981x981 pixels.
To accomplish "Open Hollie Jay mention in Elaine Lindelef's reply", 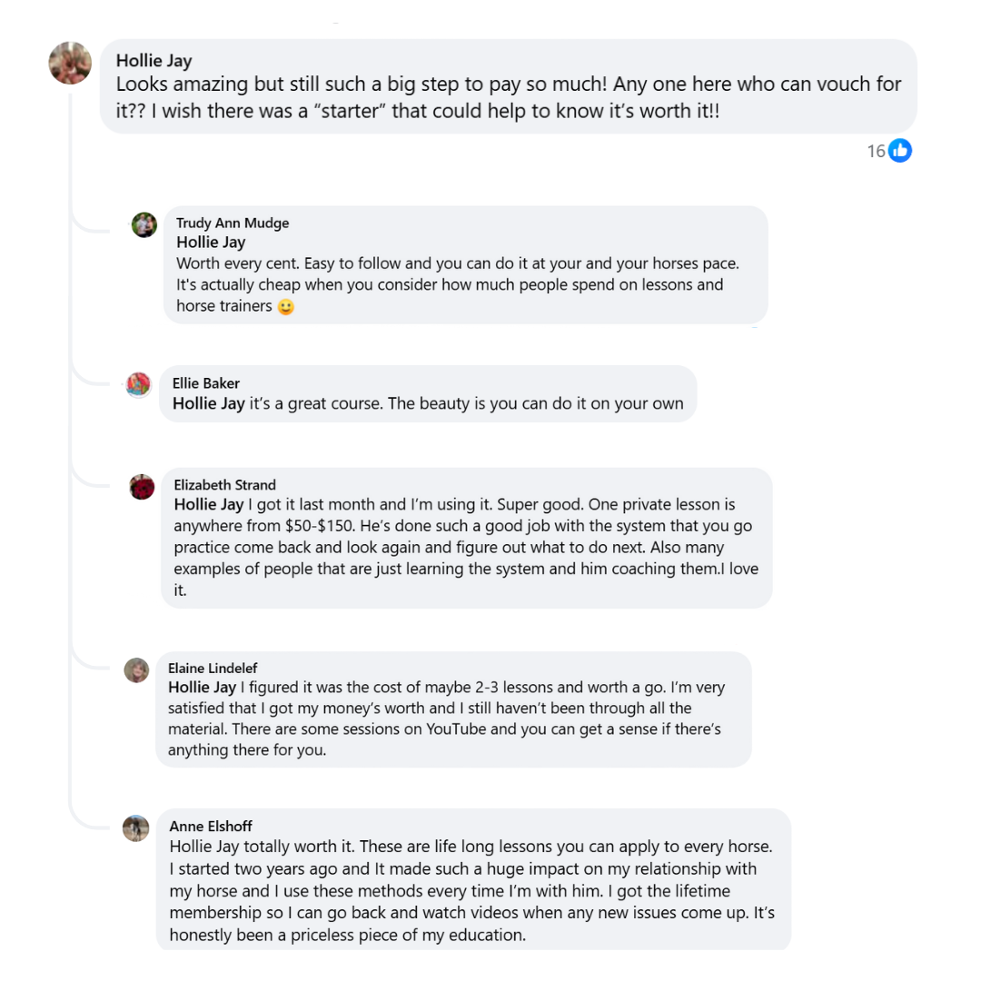I will click(203, 688).
